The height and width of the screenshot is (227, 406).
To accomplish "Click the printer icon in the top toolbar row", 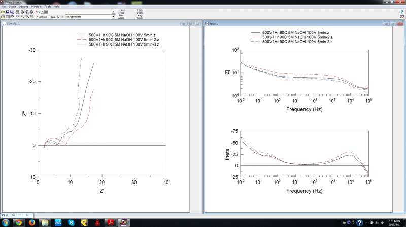I will click(18, 12).
